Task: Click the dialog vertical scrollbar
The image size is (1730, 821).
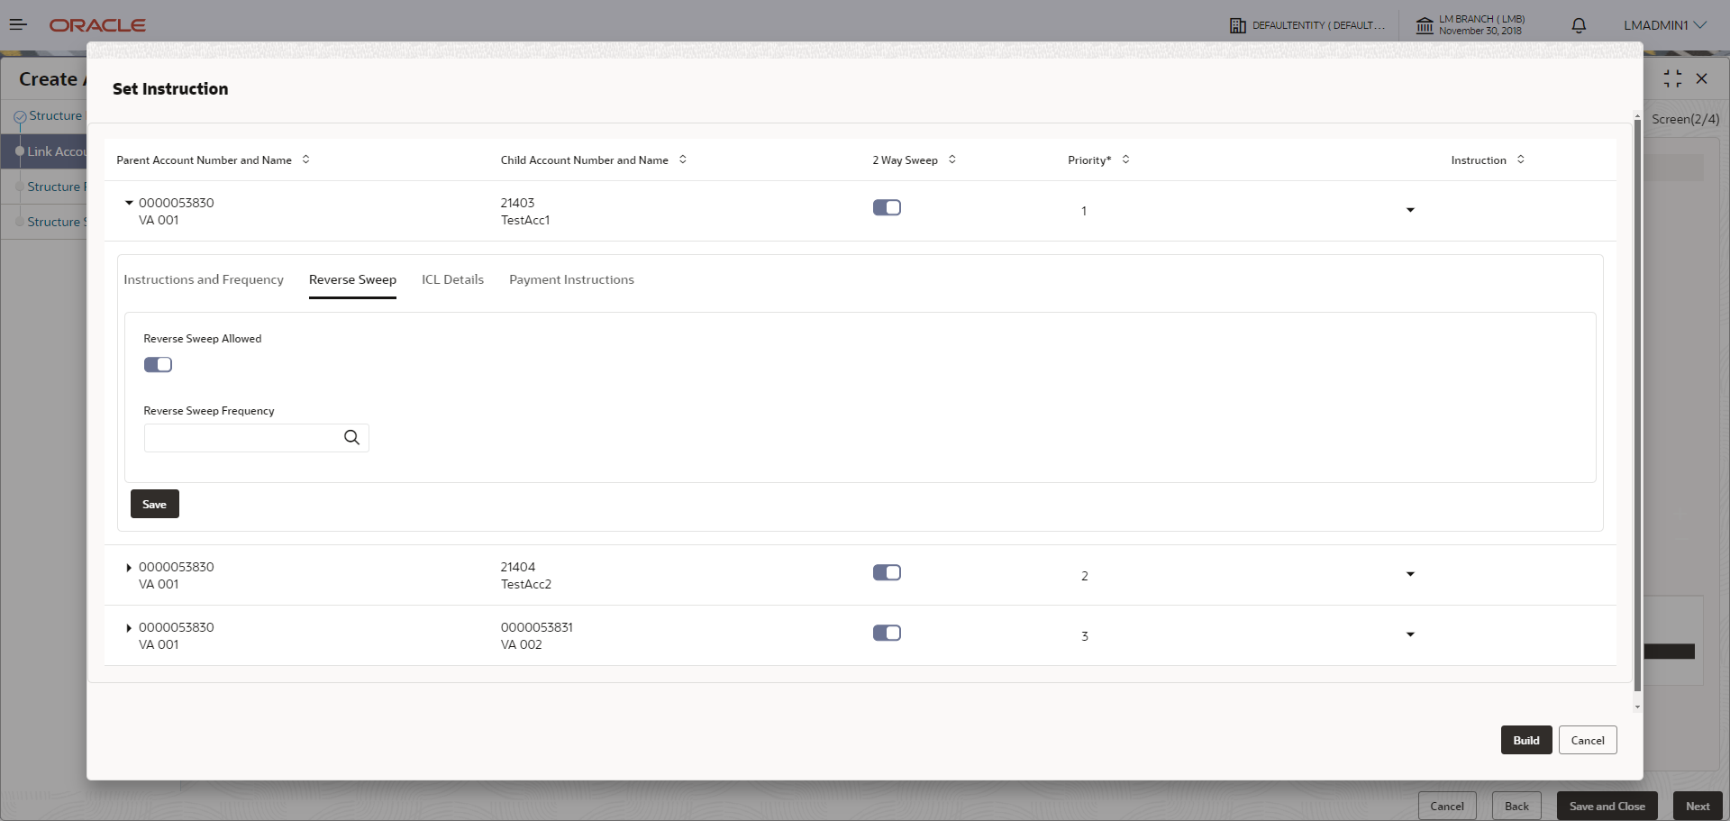Action: (1637, 406)
